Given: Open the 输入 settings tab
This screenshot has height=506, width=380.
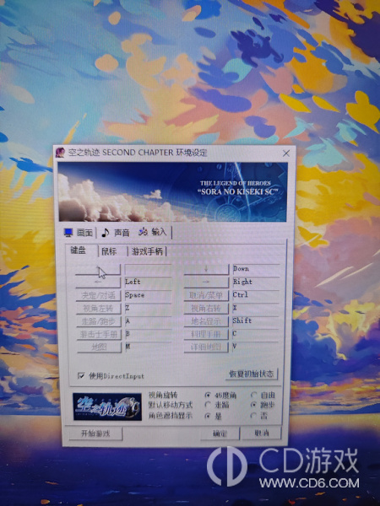Looking at the screenshot, I should (153, 232).
